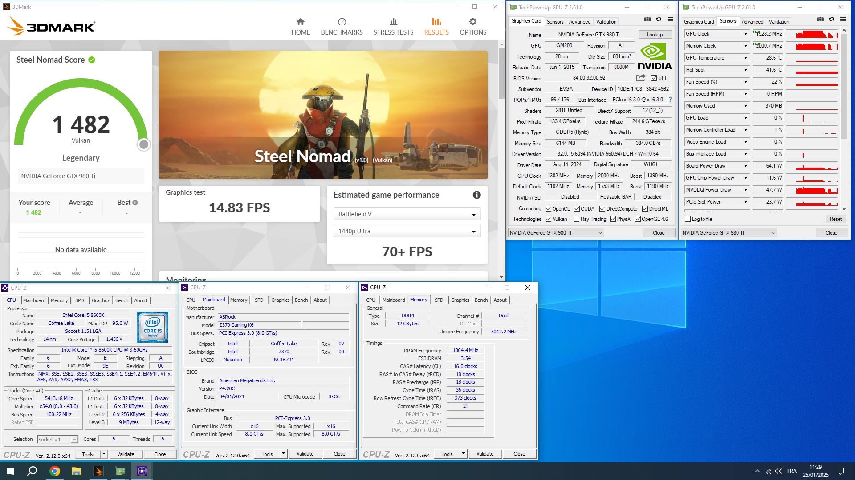Screen dimensions: 855x480
Task: Click the estimated game performance info icon
Action: pyautogui.click(x=476, y=195)
